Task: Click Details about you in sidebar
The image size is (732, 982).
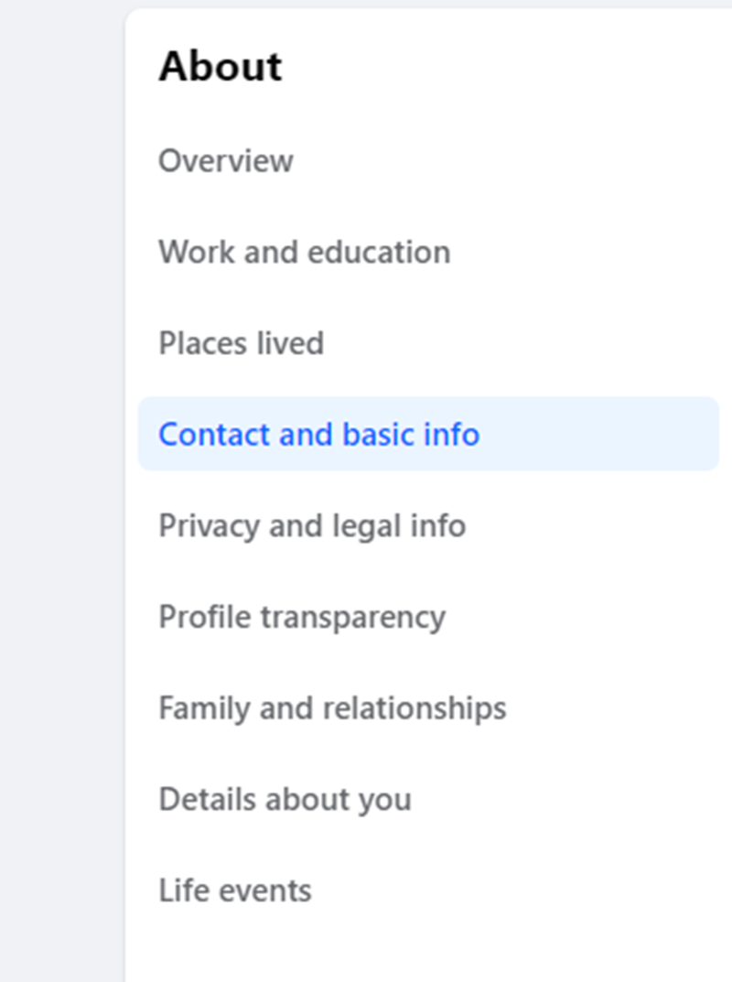Action: pos(285,800)
